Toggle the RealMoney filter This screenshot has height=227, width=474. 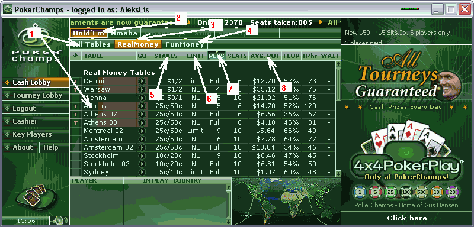tap(138, 44)
